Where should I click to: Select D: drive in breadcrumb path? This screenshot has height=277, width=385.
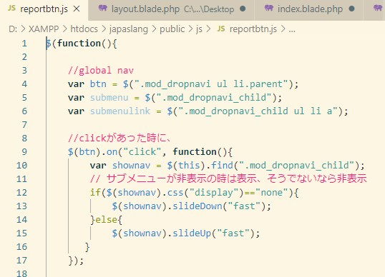pos(13,29)
